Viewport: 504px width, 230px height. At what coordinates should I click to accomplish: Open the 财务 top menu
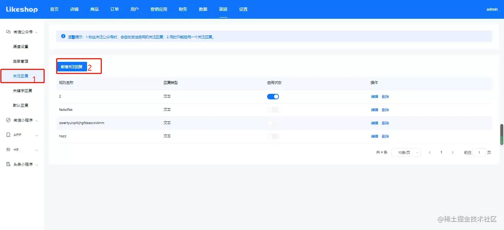point(183,9)
